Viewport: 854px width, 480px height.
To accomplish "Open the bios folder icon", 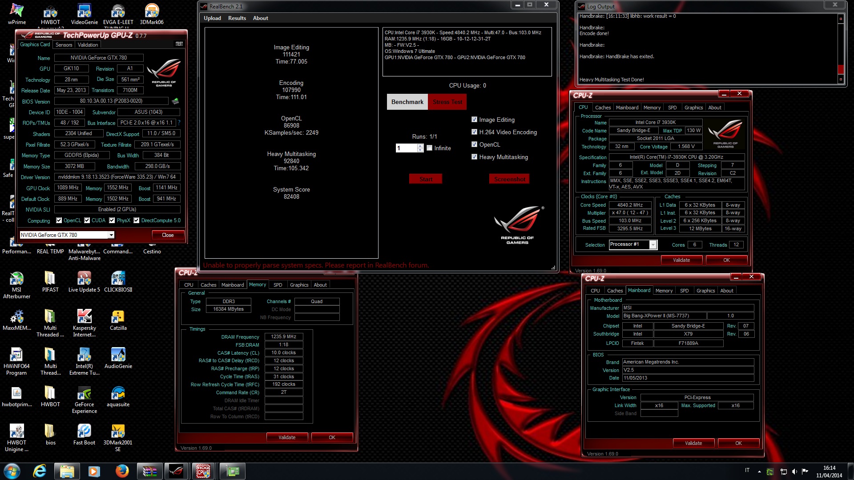I will [50, 435].
